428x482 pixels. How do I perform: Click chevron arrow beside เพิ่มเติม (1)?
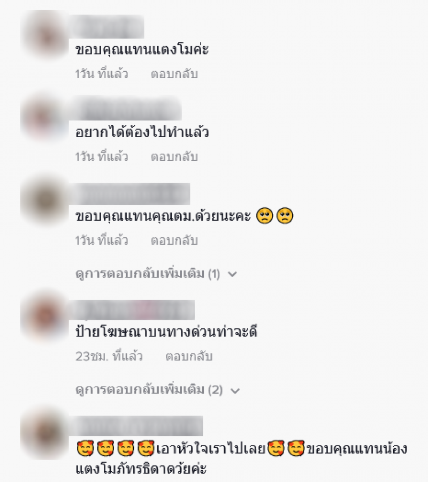point(232,274)
